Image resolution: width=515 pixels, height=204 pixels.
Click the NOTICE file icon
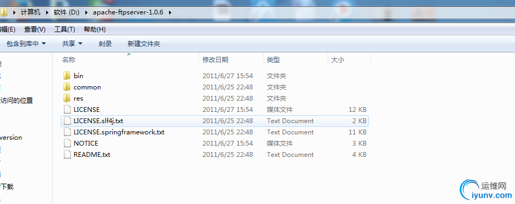pos(67,143)
